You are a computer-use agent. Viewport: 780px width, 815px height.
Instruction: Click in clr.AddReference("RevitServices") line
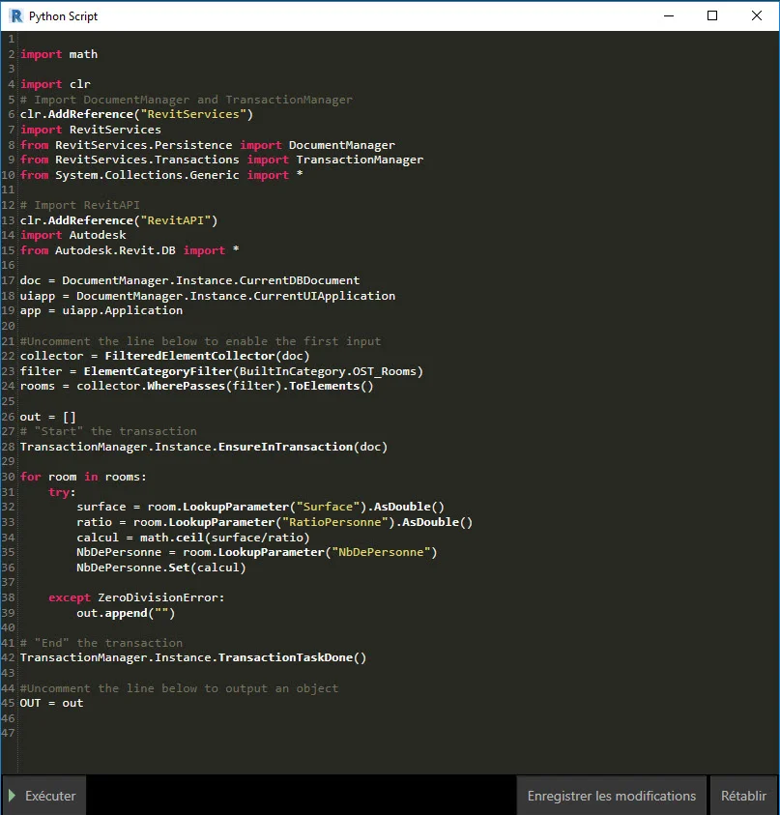[x=136, y=114]
